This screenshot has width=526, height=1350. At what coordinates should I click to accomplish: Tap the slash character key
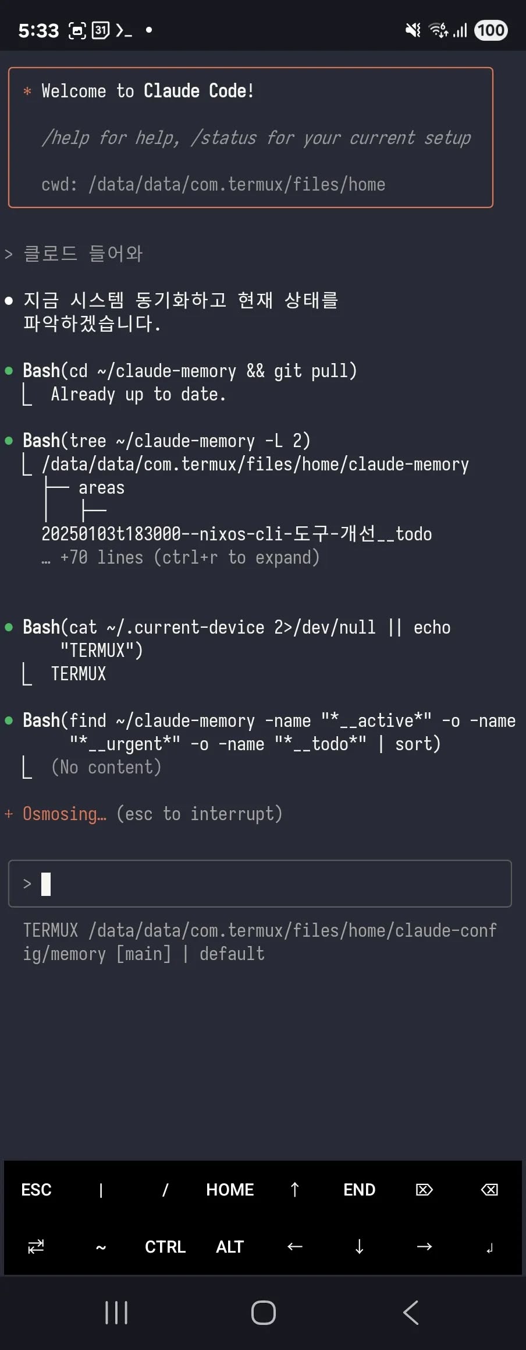click(x=165, y=1190)
